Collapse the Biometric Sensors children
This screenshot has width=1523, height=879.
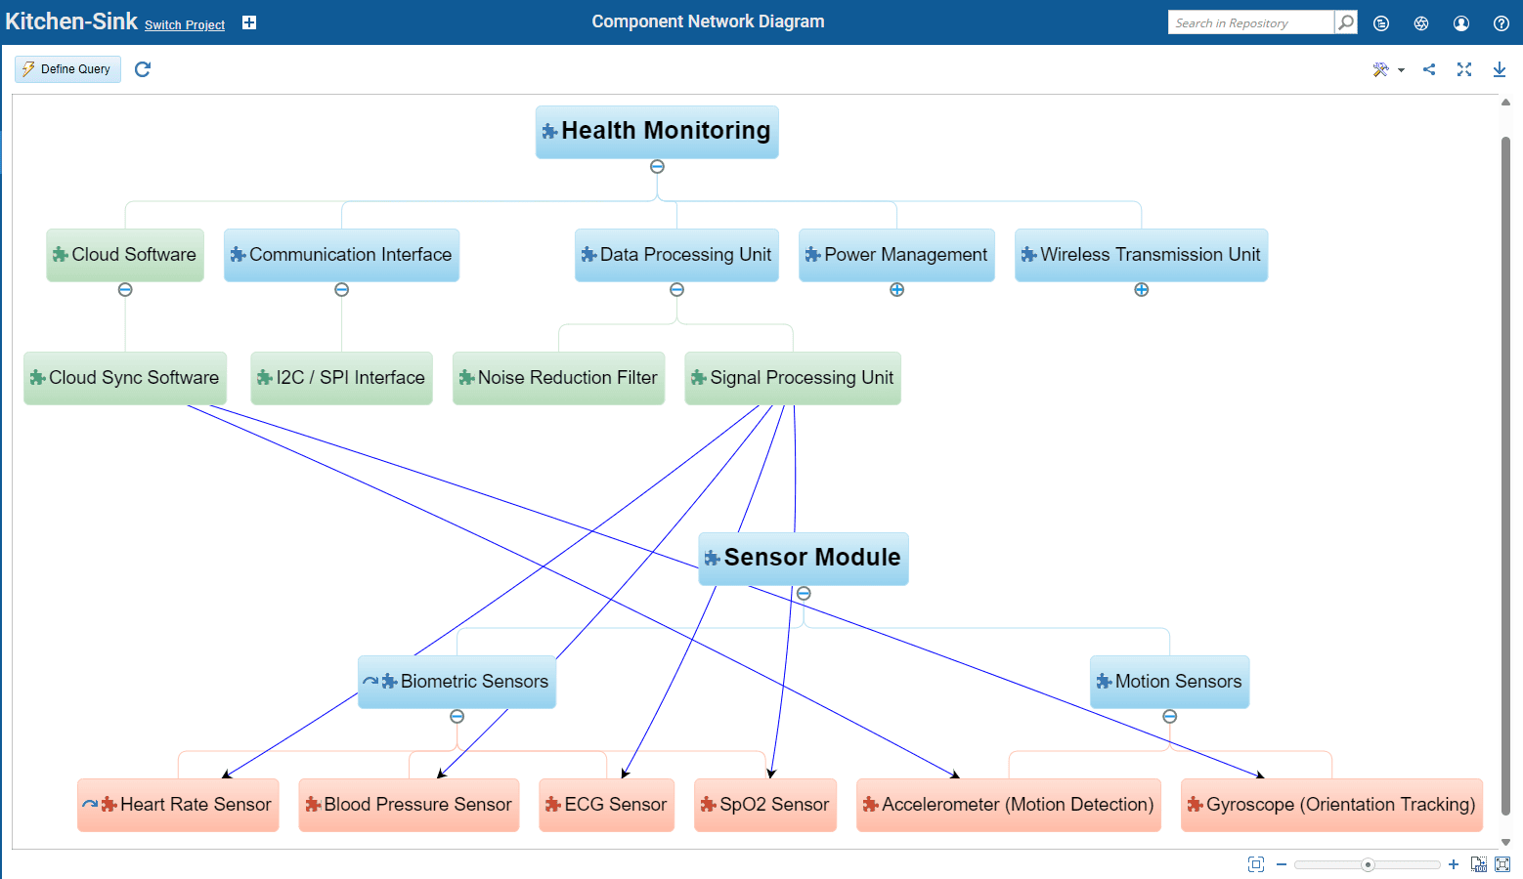point(457,717)
